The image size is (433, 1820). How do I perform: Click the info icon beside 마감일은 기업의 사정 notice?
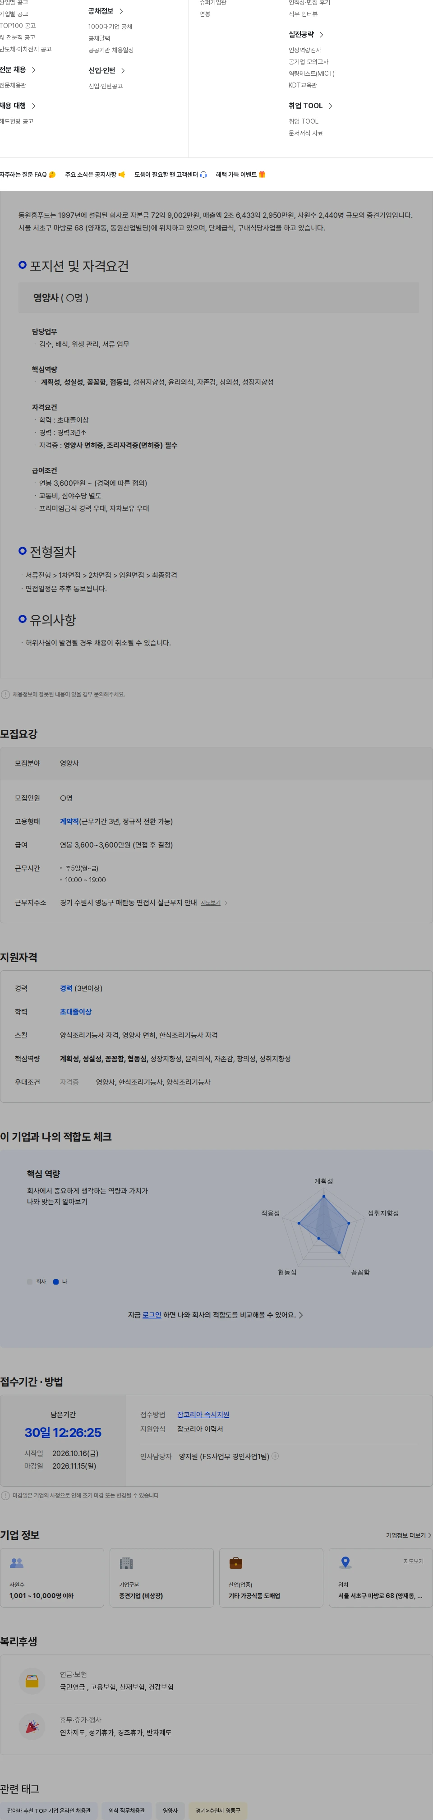pyautogui.click(x=6, y=1496)
